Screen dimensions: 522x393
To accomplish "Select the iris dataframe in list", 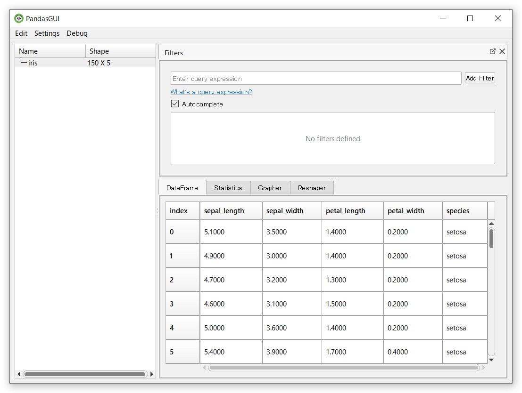I will pos(33,63).
